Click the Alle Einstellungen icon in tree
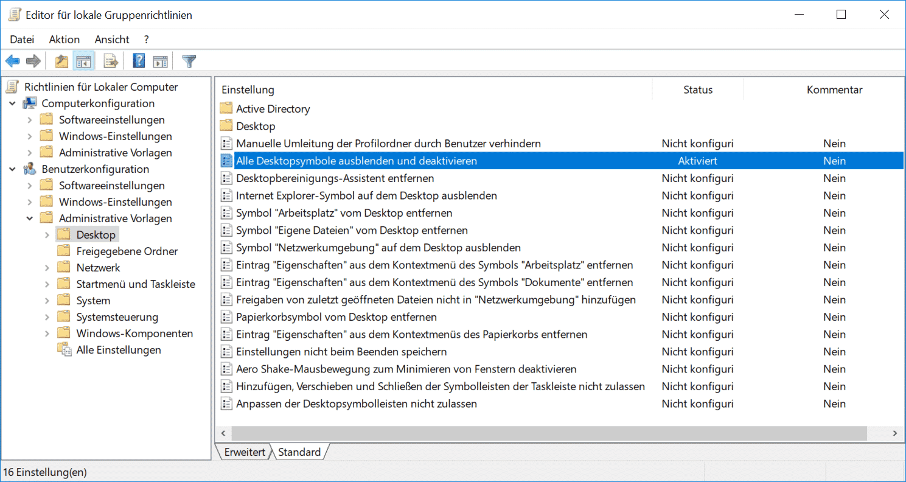Image resolution: width=906 pixels, height=482 pixels. (x=64, y=350)
